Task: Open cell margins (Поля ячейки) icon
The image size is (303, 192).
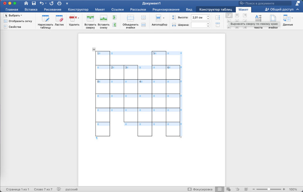Action: tap(273, 18)
